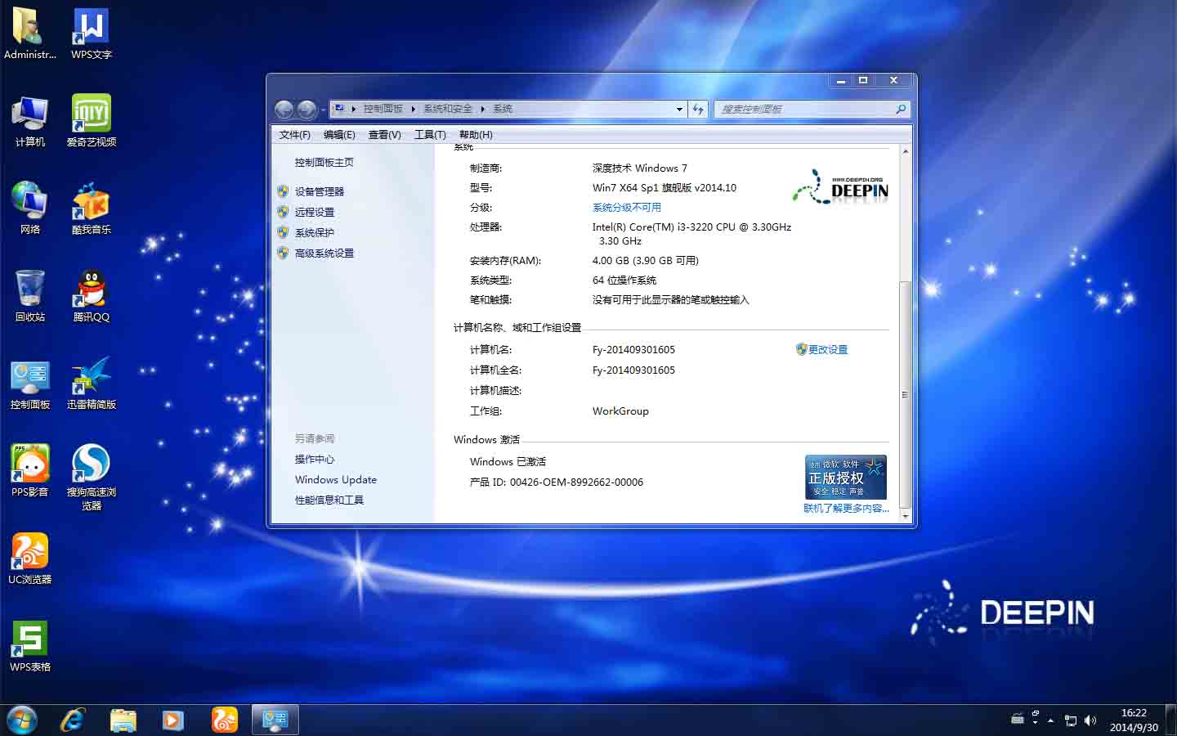Launch UC浏览器 from the desktop

(29, 559)
